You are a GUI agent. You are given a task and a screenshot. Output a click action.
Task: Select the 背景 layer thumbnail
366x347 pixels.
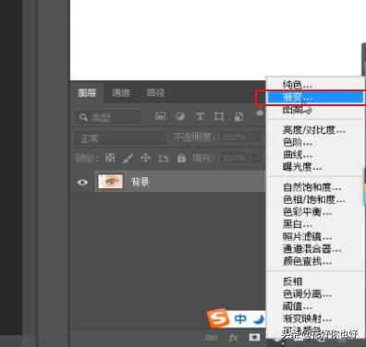110,182
